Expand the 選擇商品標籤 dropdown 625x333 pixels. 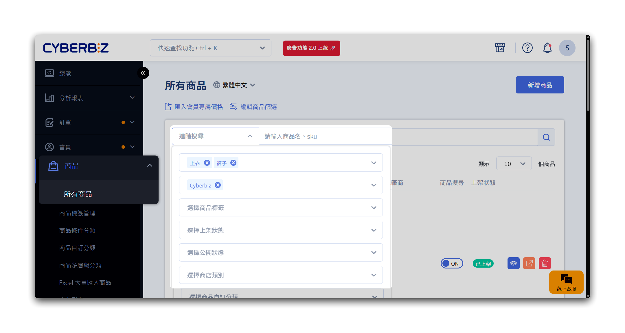tap(281, 208)
